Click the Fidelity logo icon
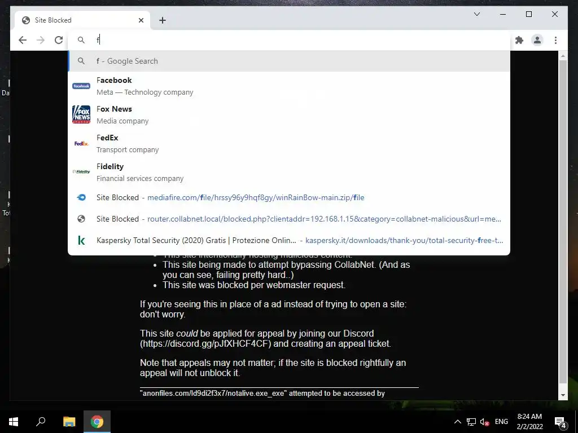The width and height of the screenshot is (578, 433). [81, 172]
